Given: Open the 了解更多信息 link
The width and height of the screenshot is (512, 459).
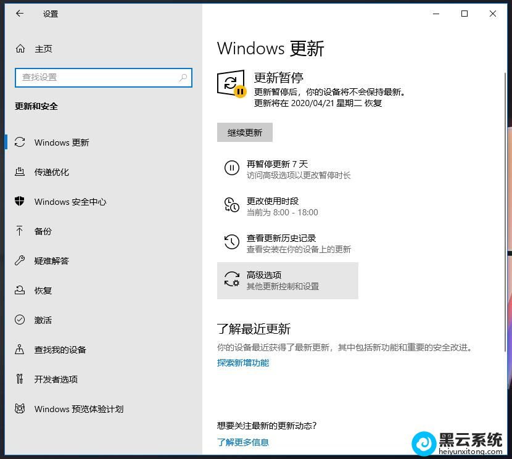Looking at the screenshot, I should point(242,442).
